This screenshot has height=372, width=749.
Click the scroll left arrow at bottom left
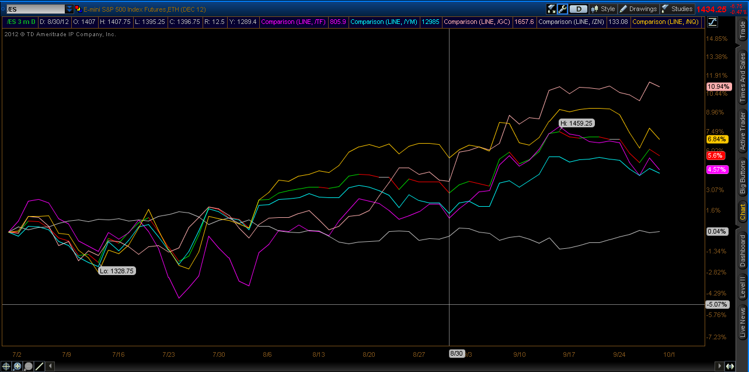click(50, 366)
